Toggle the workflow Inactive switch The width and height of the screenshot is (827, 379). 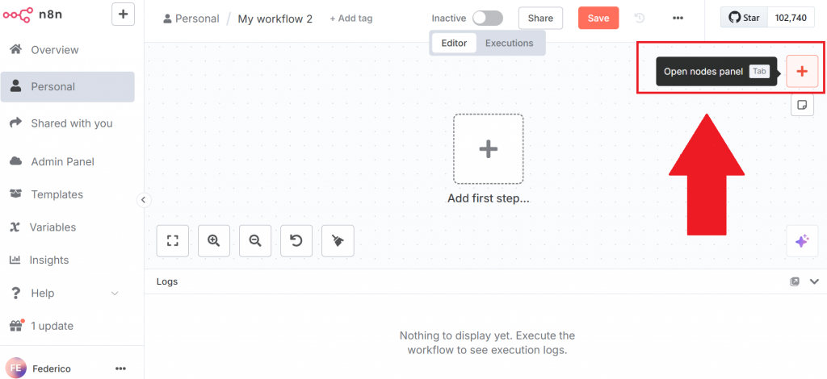[487, 18]
